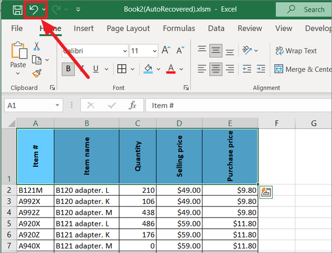Click Merge & Center button

pos(303,69)
